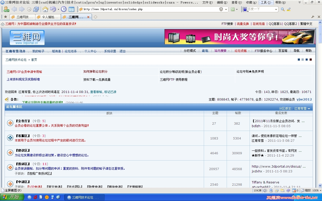
Task: Click the volume speaker icon in status bar
Action: [x=265, y=190]
